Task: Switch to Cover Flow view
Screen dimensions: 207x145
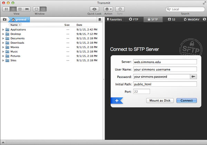Action: pos(27,9)
